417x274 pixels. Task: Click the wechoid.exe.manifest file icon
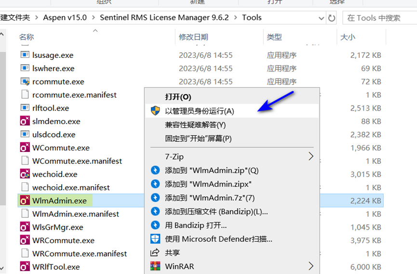tap(25, 187)
